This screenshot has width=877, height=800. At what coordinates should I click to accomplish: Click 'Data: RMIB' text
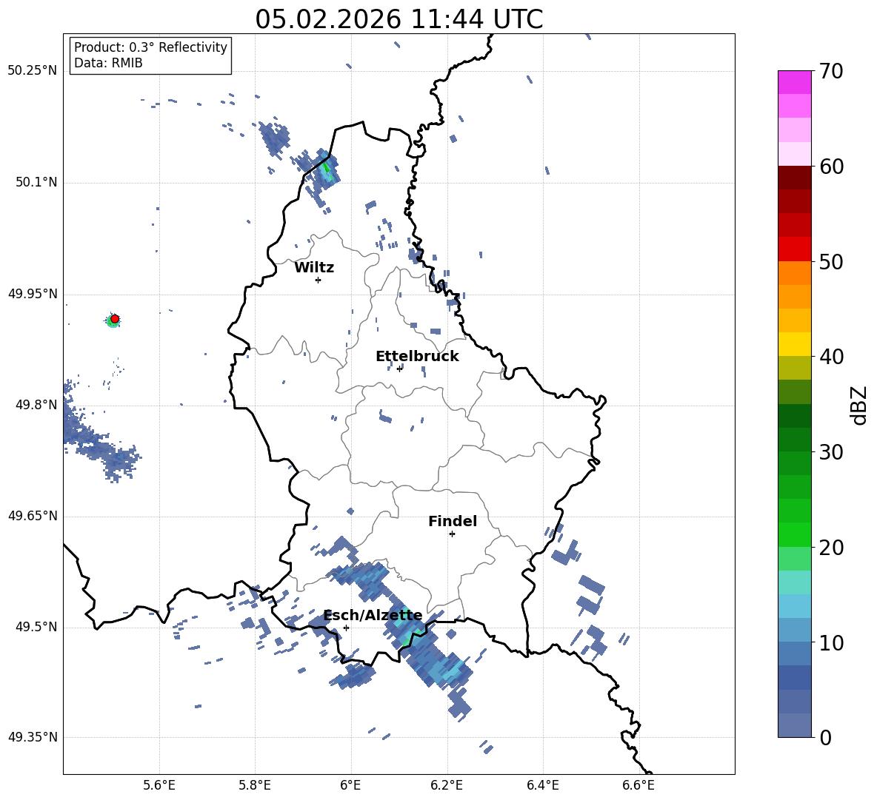(x=108, y=63)
